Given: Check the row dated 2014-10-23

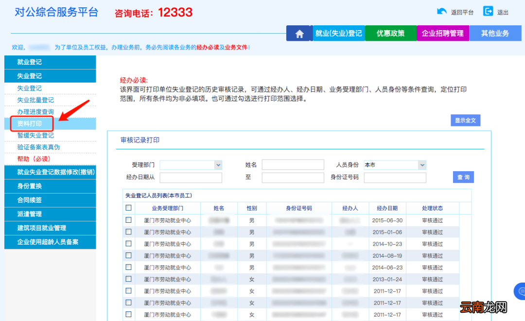Looking at the screenshot, I should tap(128, 243).
